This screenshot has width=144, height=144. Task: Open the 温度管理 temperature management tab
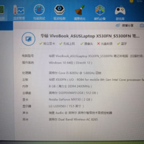19,12
